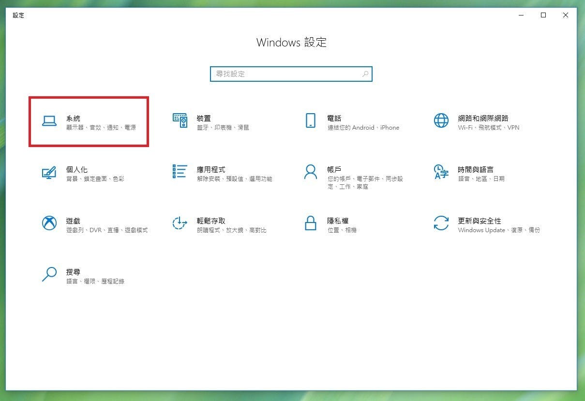Click description 位置、相機
The width and height of the screenshot is (585, 401).
pyautogui.click(x=342, y=230)
